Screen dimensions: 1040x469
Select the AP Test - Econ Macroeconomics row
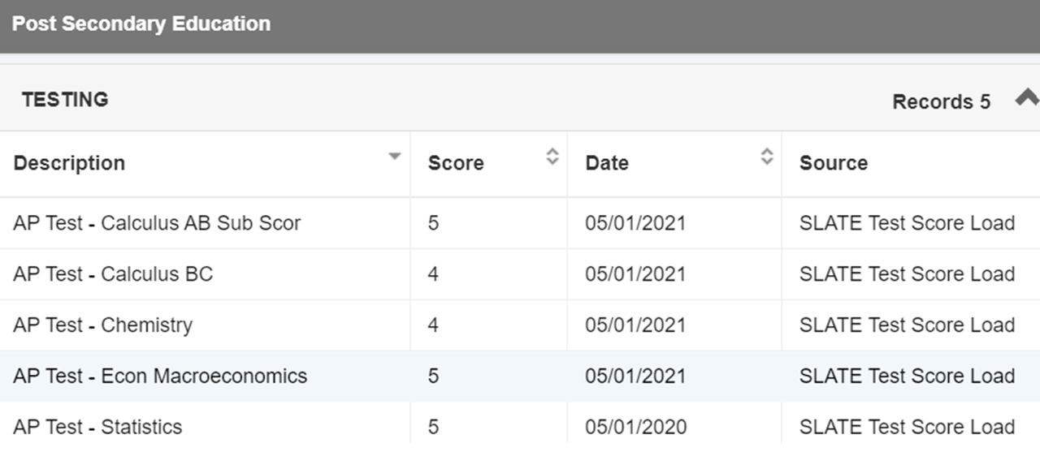tap(520, 376)
